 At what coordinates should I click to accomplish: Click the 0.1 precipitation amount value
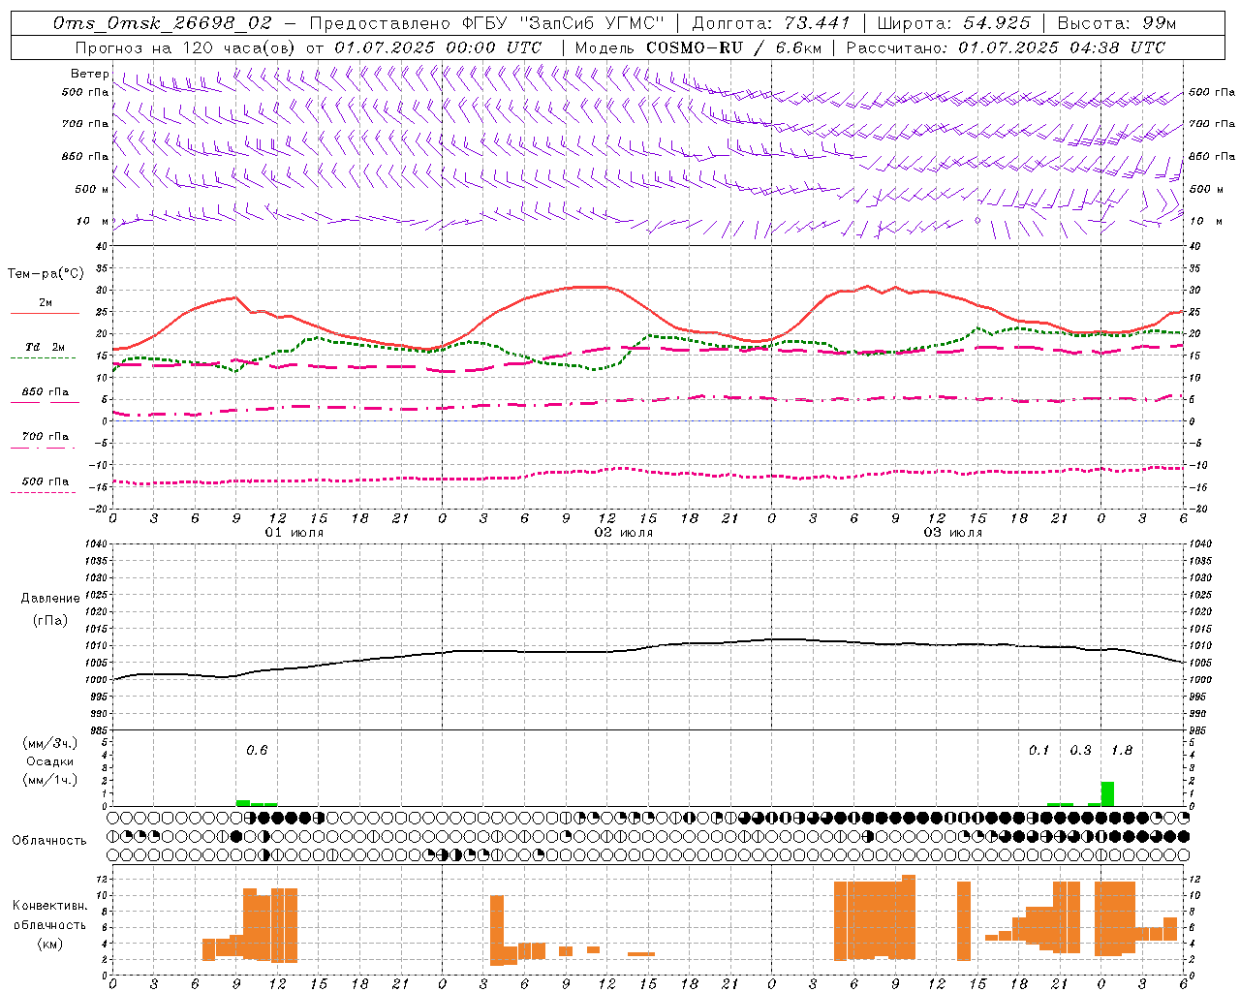(x=1038, y=750)
